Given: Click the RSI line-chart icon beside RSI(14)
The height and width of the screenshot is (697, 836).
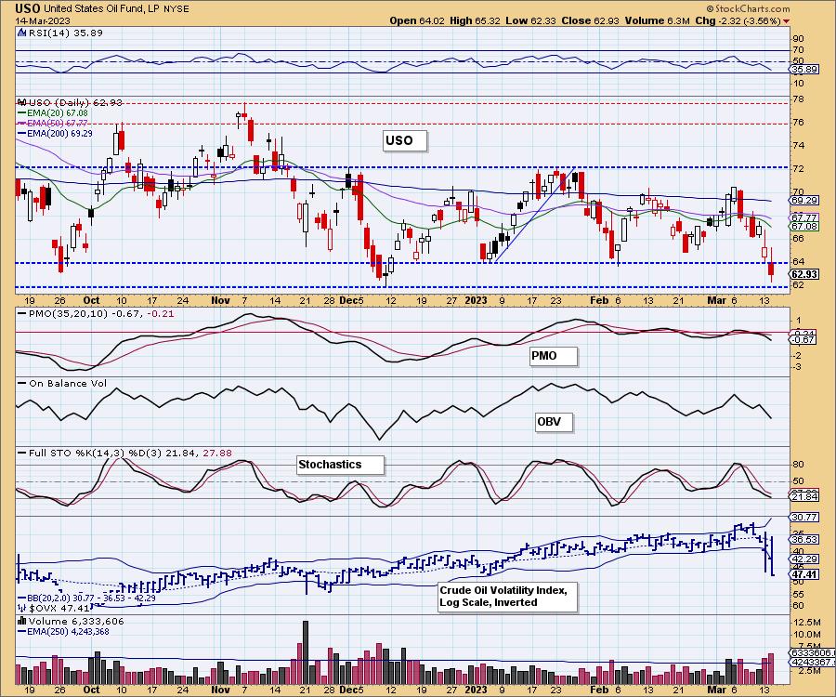Looking at the screenshot, I should [x=22, y=33].
